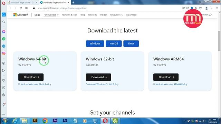Open the Opera main menu logo
221x124 pixels.
[4, 3]
